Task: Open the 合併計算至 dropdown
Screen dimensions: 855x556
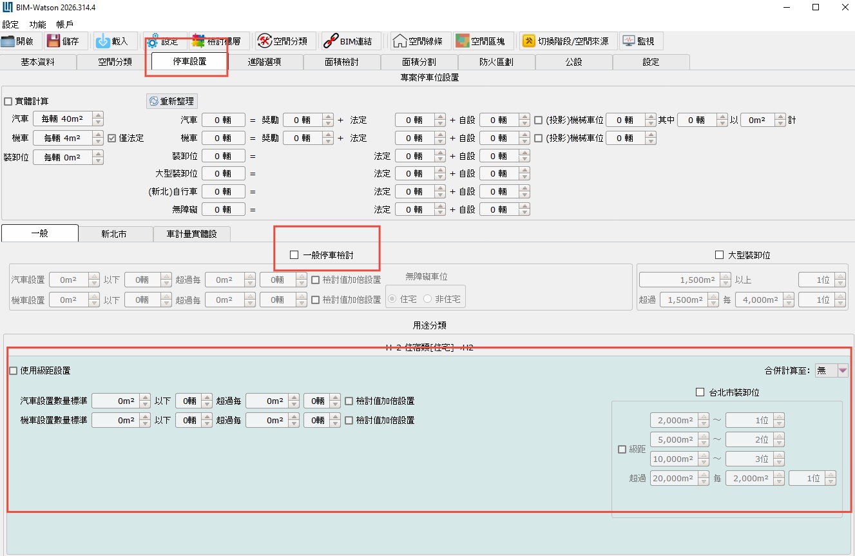Action: (842, 370)
